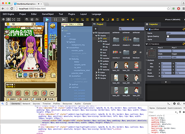185x134 pixels.
Task: Collapse the audio folder in Project tree
Action: (x=99, y=41)
